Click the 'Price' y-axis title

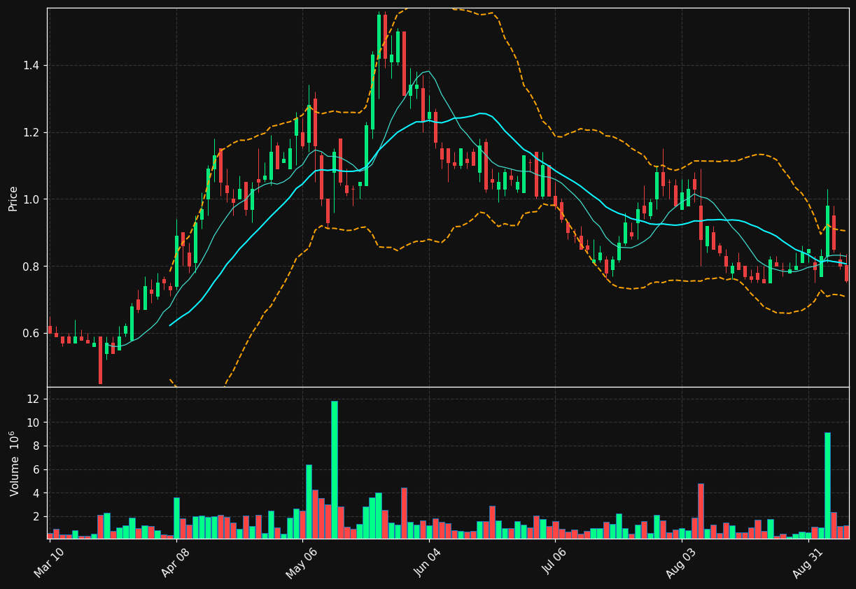click(13, 198)
